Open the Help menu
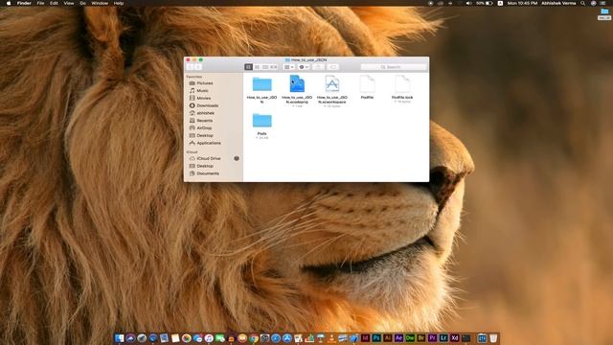This screenshot has width=613, height=345. pos(119,3)
